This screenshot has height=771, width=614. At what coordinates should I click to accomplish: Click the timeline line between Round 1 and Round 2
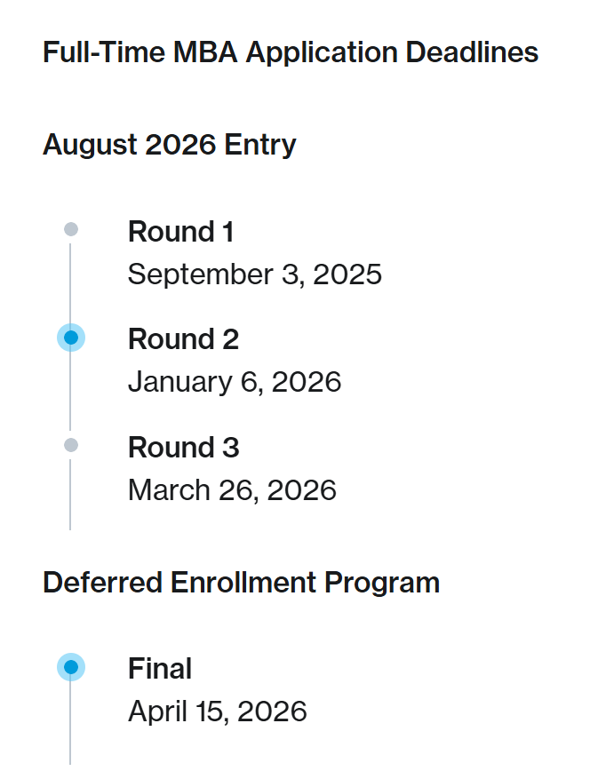tap(70, 282)
